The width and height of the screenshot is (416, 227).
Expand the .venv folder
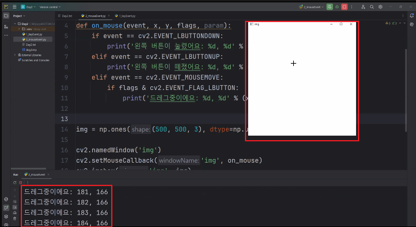pyautogui.click(x=19, y=29)
